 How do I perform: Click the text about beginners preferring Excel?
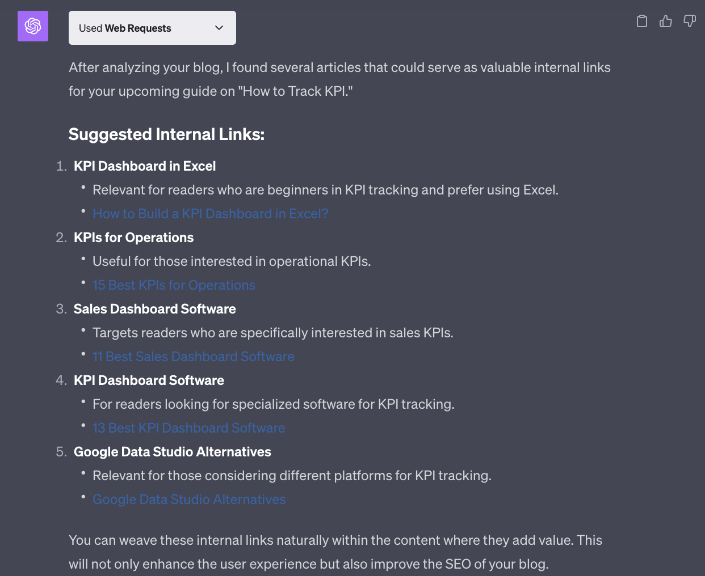[325, 190]
